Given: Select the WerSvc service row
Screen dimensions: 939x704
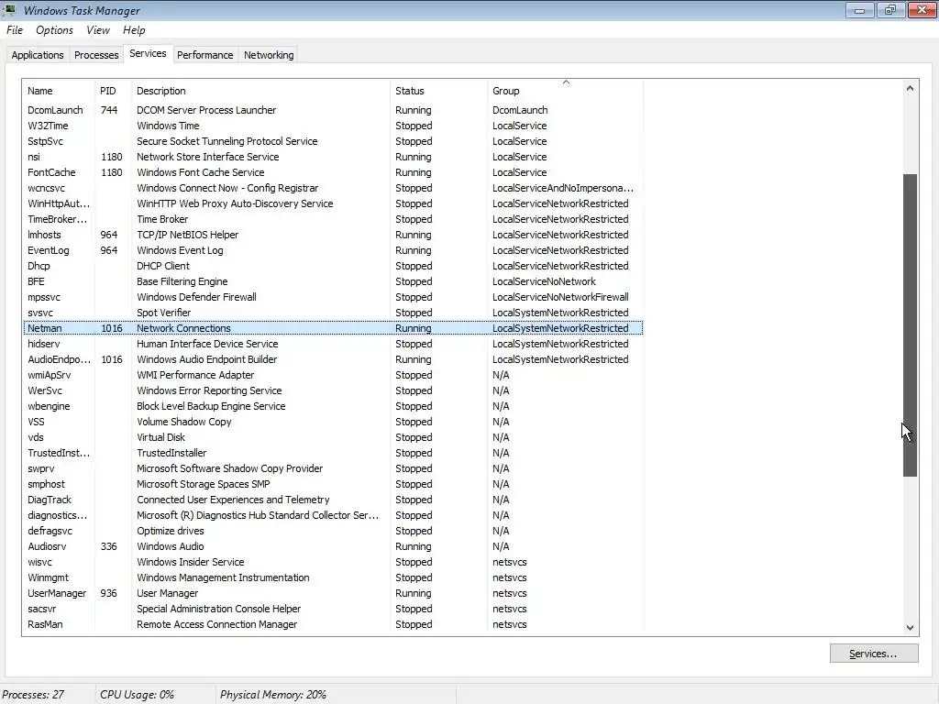Looking at the screenshot, I should point(333,390).
